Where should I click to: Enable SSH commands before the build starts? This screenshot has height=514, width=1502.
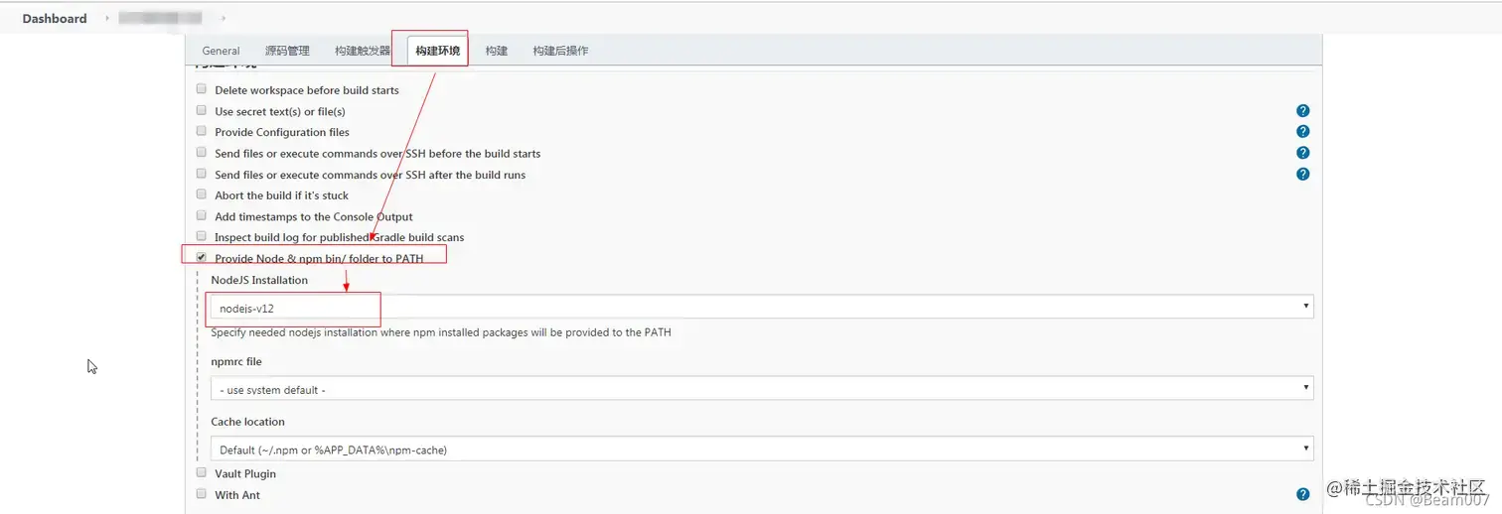pos(201,153)
